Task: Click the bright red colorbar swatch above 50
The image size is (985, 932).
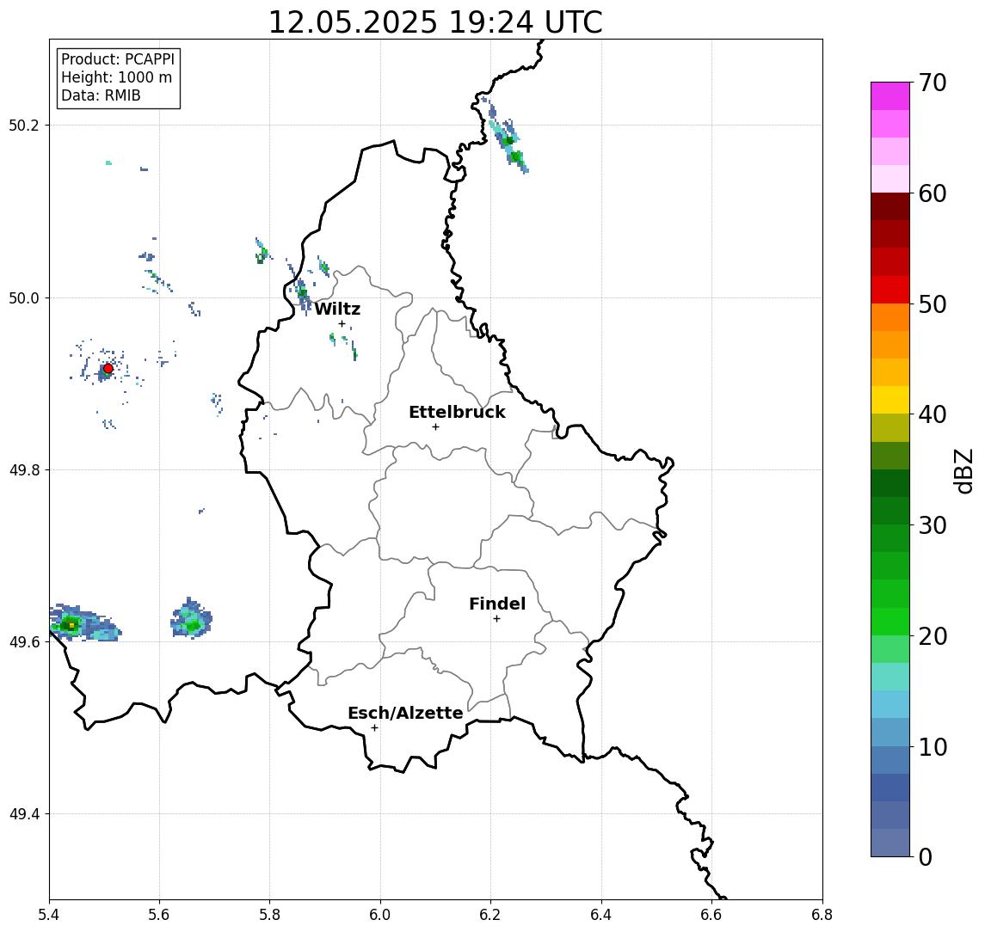Action: 890,290
